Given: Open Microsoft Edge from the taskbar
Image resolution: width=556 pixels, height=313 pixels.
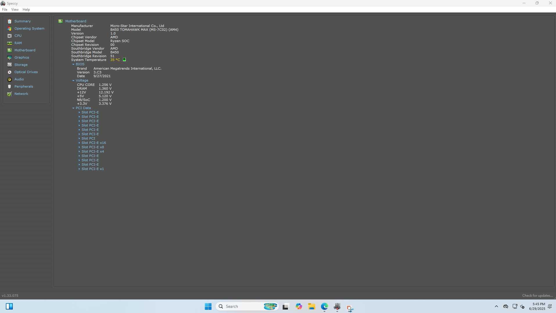Looking at the screenshot, I should coord(324,306).
